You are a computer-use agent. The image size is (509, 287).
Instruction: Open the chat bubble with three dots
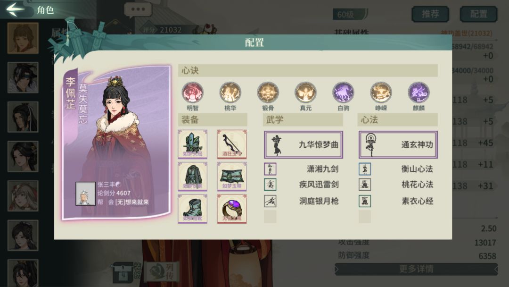[138, 10]
